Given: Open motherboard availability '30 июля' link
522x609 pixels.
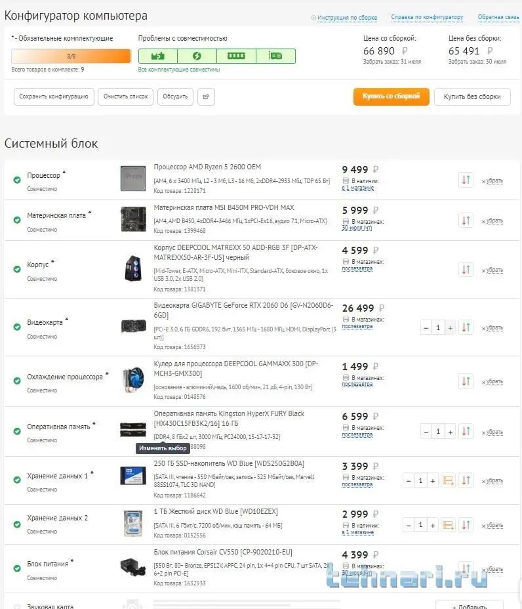Looking at the screenshot, I should tap(357, 228).
